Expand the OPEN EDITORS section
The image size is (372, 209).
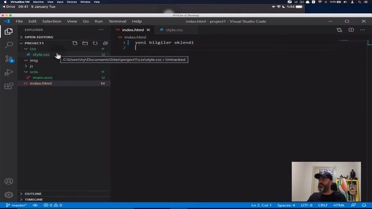[39, 37]
